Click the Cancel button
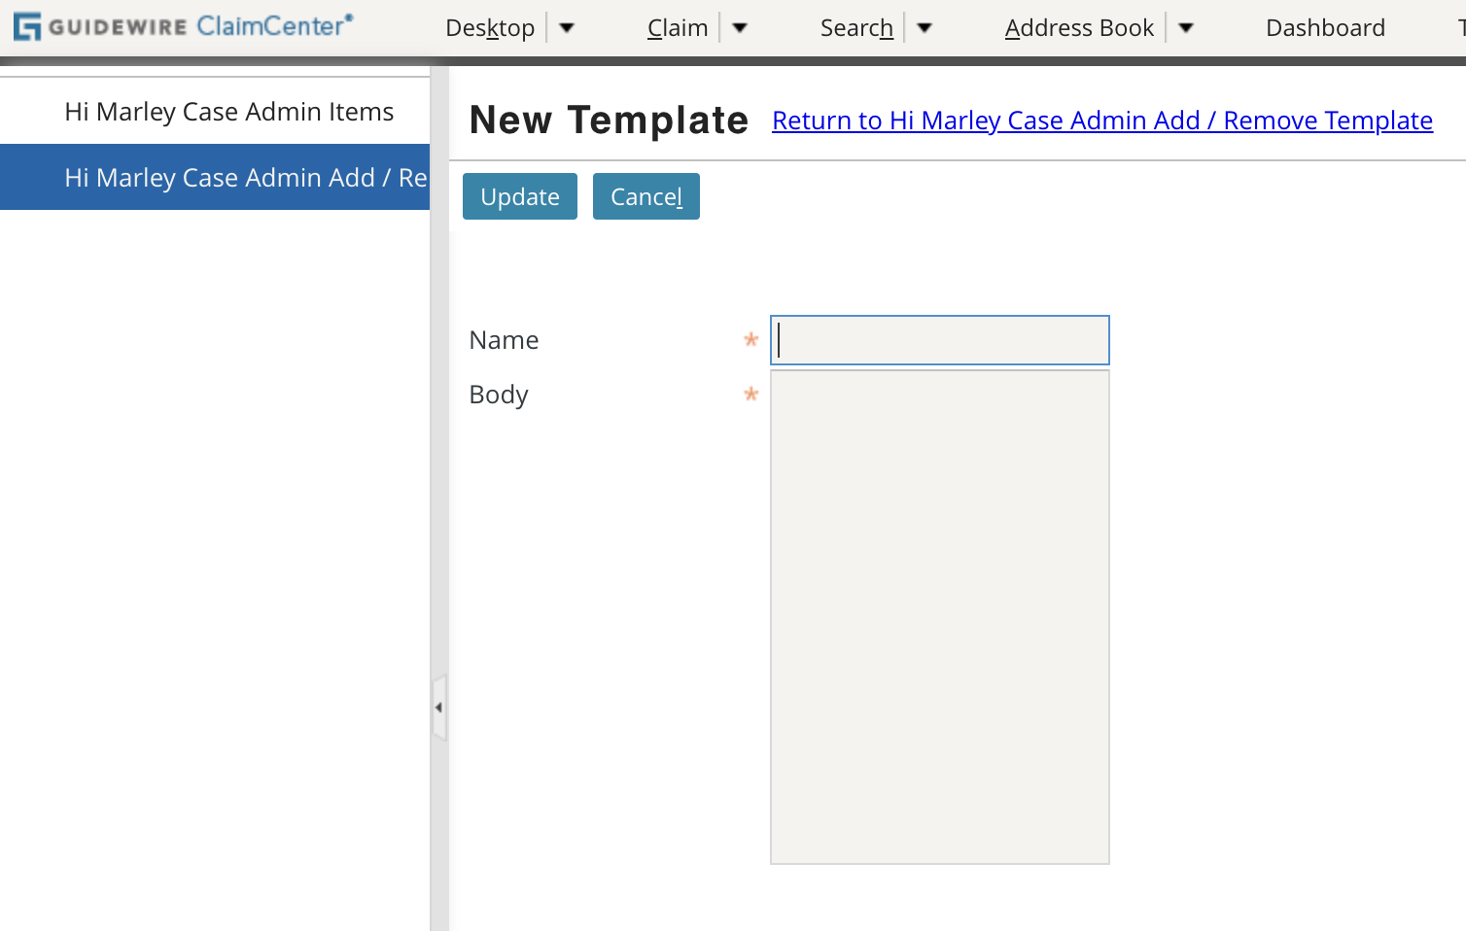The height and width of the screenshot is (931, 1466). click(x=646, y=195)
